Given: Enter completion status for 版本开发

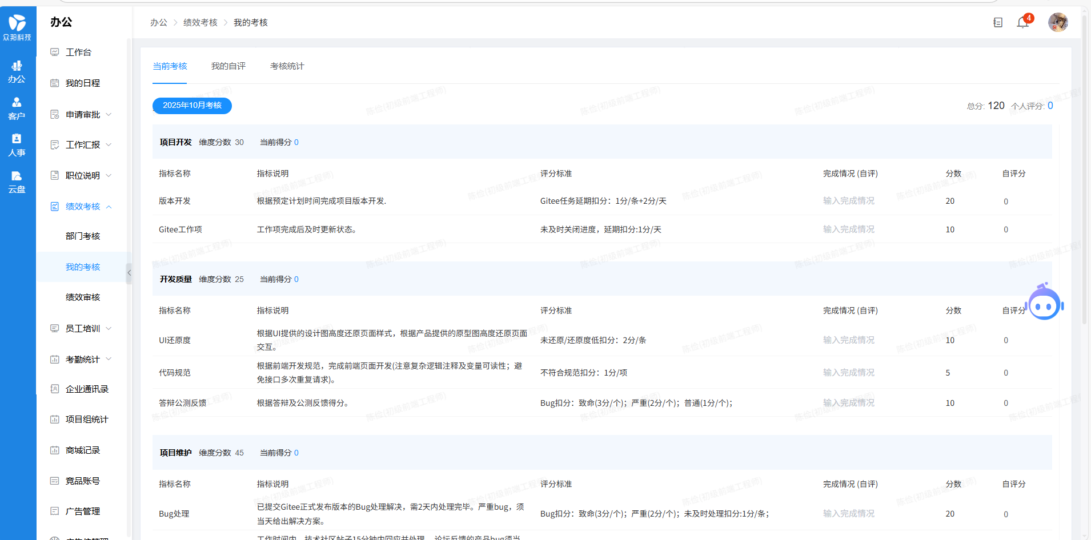Looking at the screenshot, I should click(848, 201).
